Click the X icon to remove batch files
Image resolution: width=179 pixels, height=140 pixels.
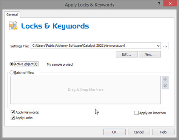click(x=165, y=86)
